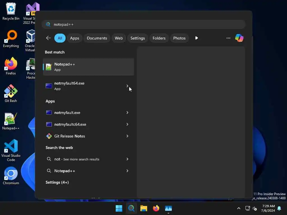Viewport: 287px width, 215px height.
Task: Click the 'Apps' section heading
Action: point(50,101)
